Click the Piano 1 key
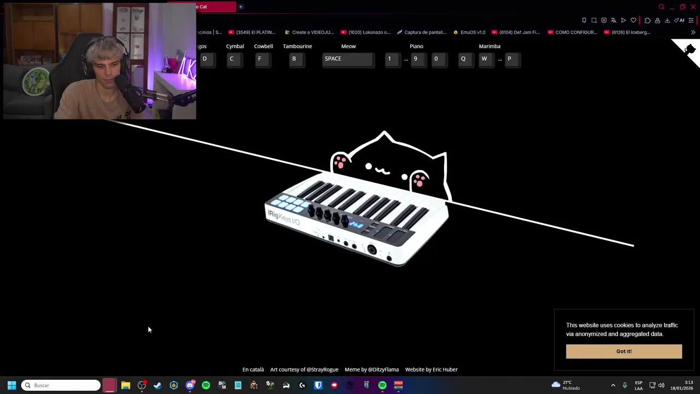The height and width of the screenshot is (394, 700). (x=393, y=59)
